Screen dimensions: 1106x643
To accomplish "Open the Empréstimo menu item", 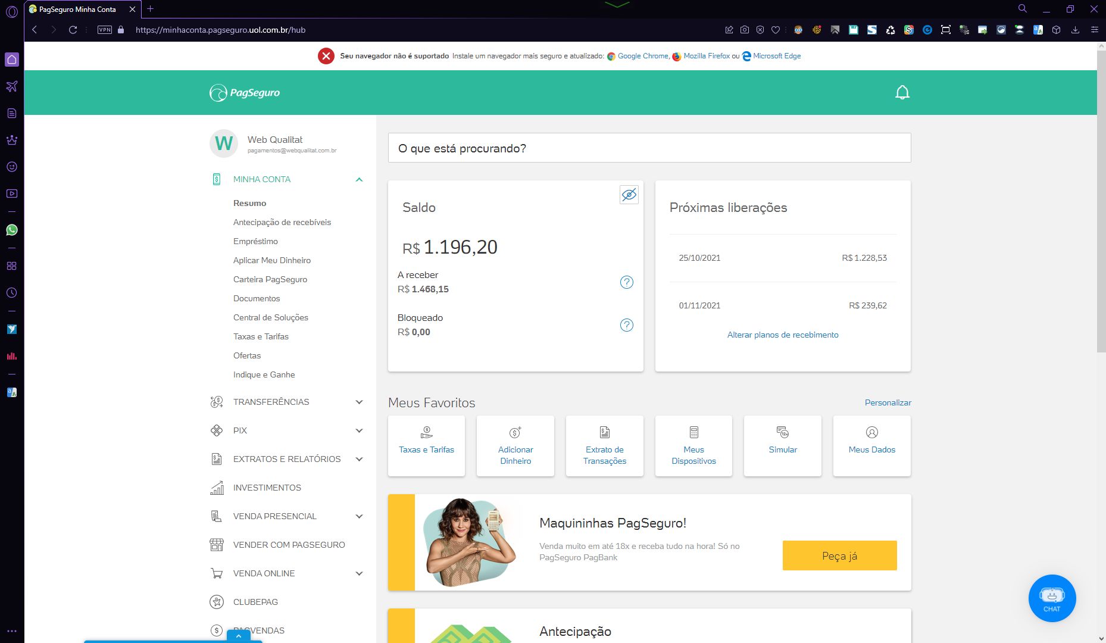I will pyautogui.click(x=255, y=241).
